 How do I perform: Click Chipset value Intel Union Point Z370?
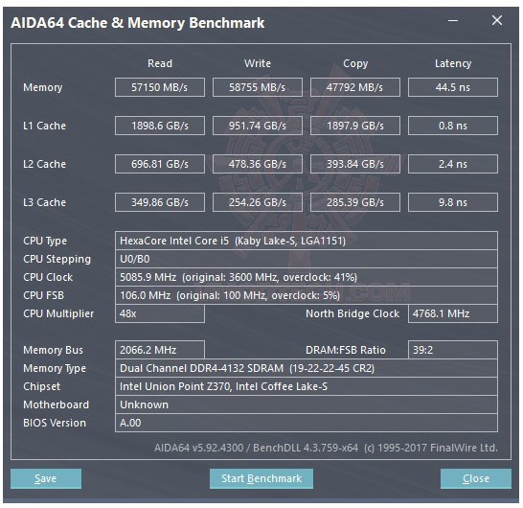tap(307, 386)
